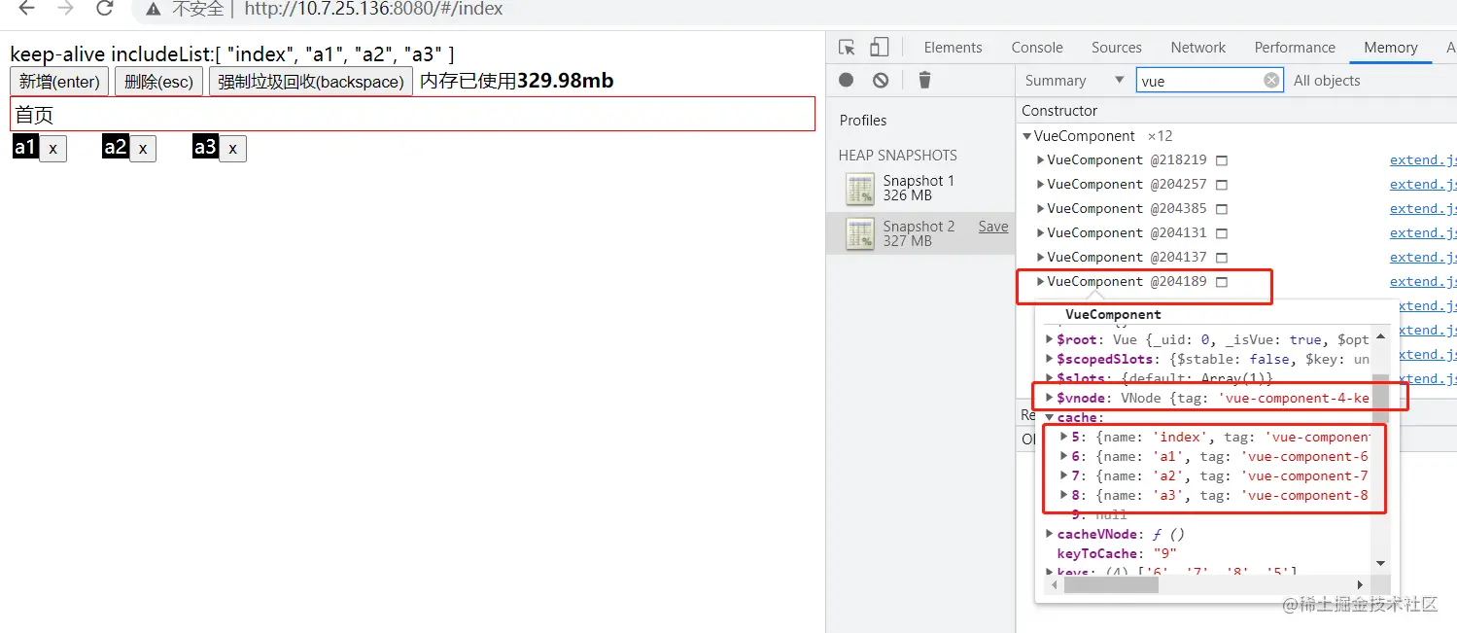Expand the $vnode property in popup
Screen dimensions: 1457x633
[1049, 398]
